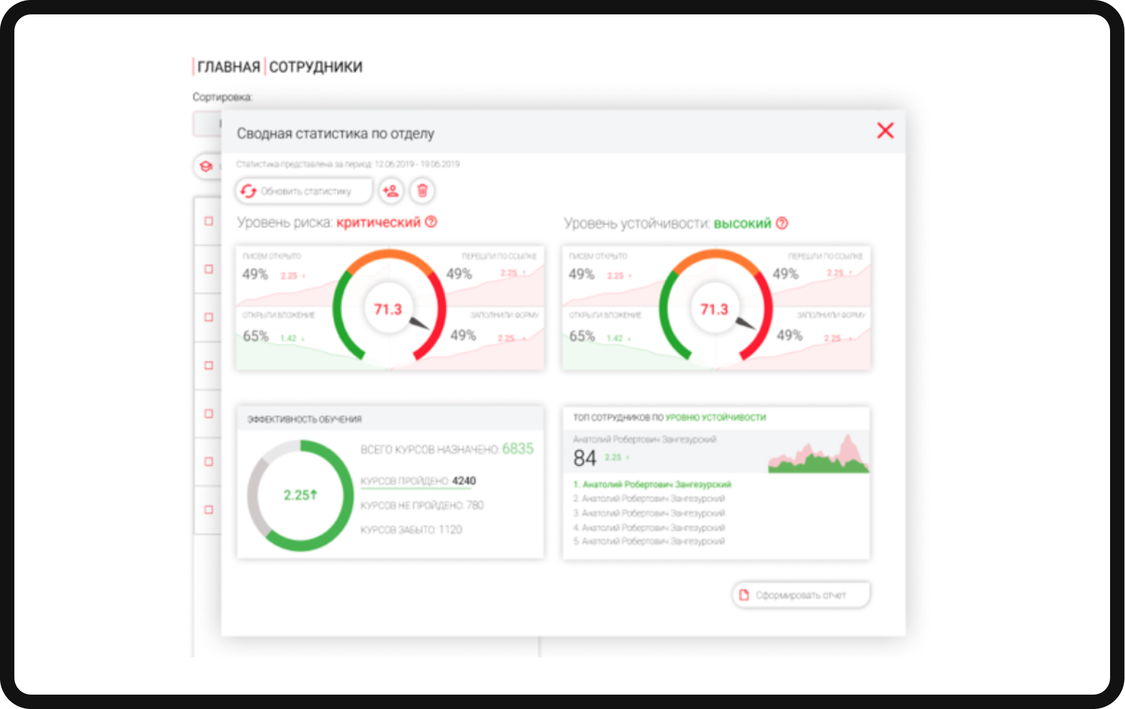The height and width of the screenshot is (709, 1125).
Task: Open the СОТРУДНИКИ tab
Action: click(316, 67)
